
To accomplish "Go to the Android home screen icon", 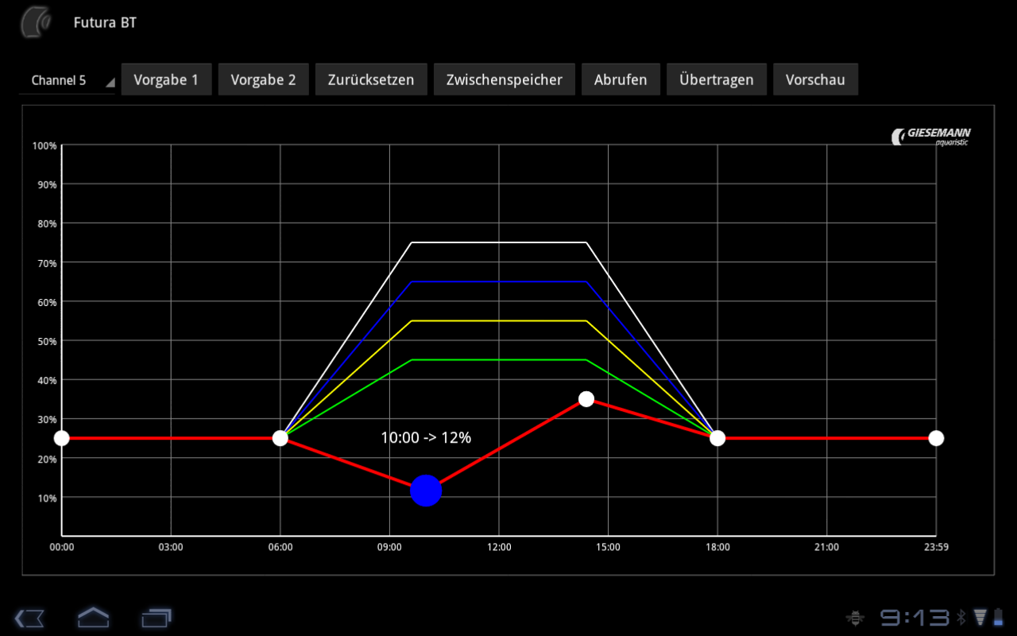I will click(93, 617).
